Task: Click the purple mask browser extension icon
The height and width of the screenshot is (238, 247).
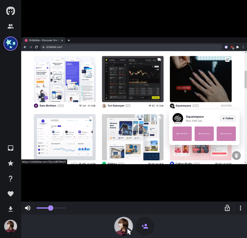Action: point(226,47)
